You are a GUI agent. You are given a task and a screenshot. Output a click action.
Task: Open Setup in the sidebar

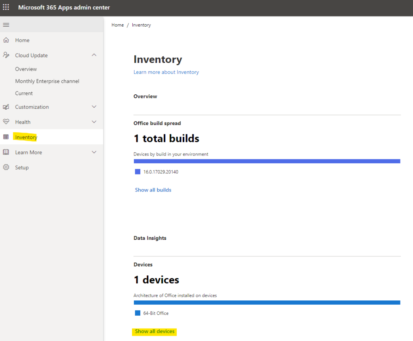click(52, 167)
